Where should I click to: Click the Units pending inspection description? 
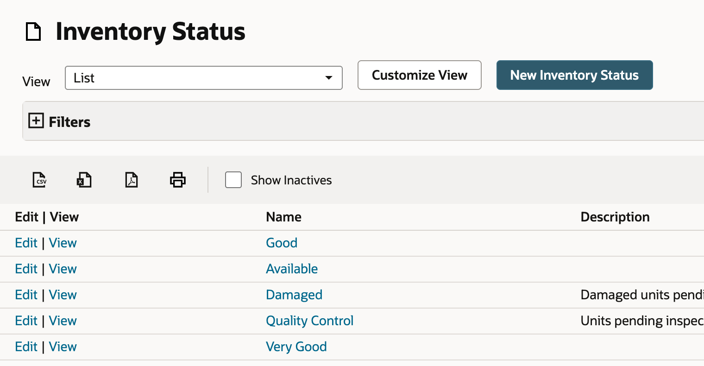pyautogui.click(x=642, y=321)
